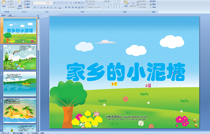Click the increase indent level icon
Screen dimensions: 210x134
click(x=79, y=3)
